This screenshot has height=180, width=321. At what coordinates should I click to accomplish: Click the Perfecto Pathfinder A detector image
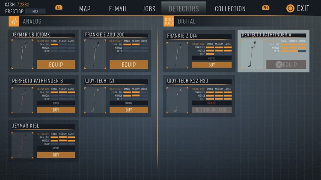pyautogui.click(x=252, y=54)
